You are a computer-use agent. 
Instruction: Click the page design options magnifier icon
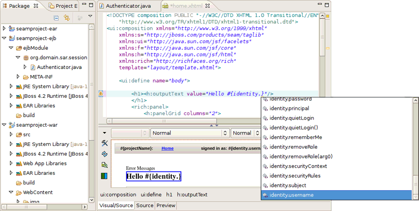(x=105, y=165)
